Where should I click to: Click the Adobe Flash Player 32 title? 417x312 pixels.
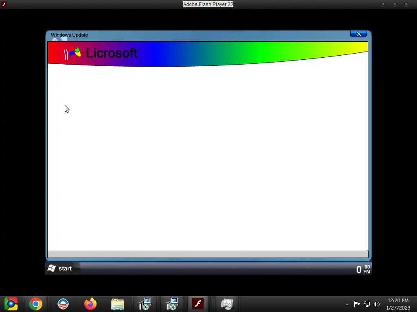tap(208, 4)
